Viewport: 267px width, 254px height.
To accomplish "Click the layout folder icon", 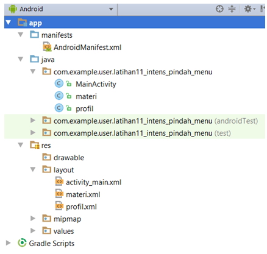I will [47, 169].
